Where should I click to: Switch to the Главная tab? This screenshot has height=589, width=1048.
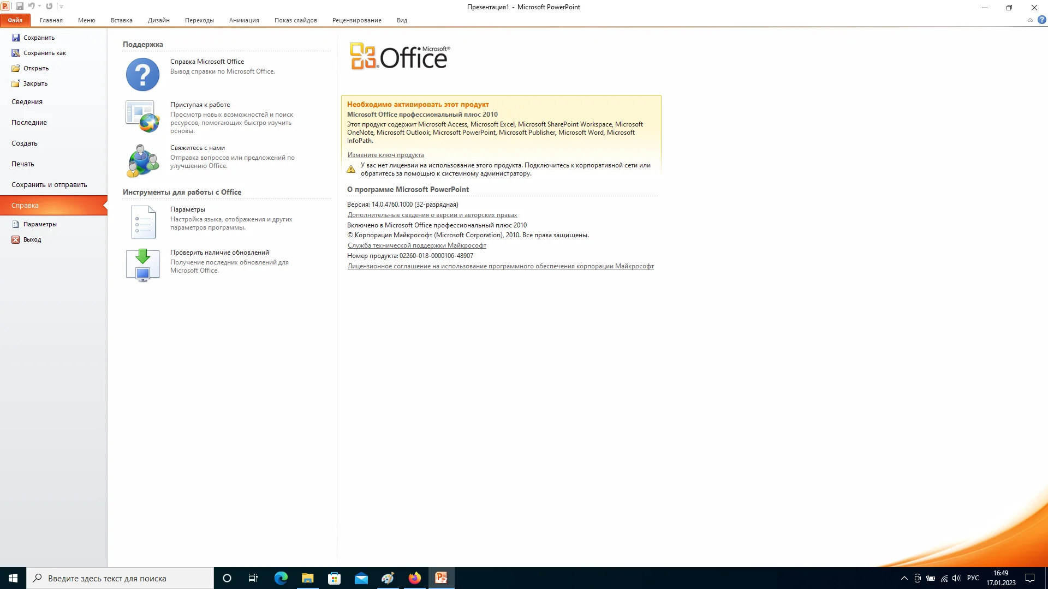click(51, 20)
